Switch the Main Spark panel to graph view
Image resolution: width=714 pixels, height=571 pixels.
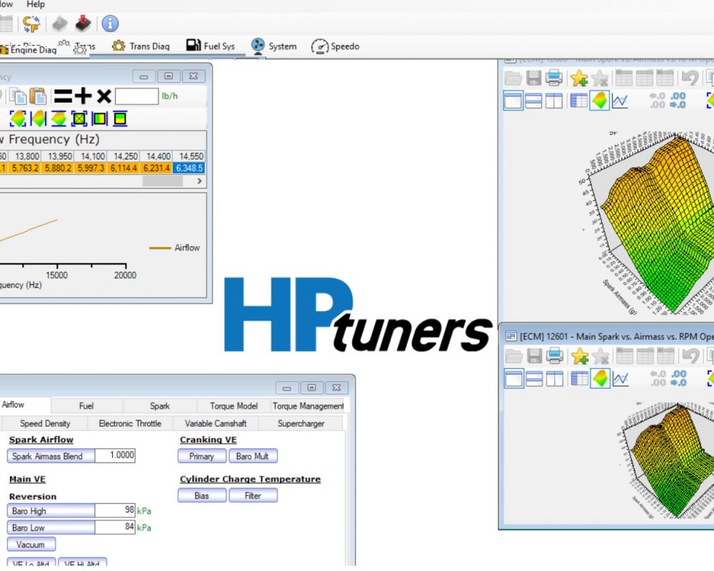[x=620, y=101]
